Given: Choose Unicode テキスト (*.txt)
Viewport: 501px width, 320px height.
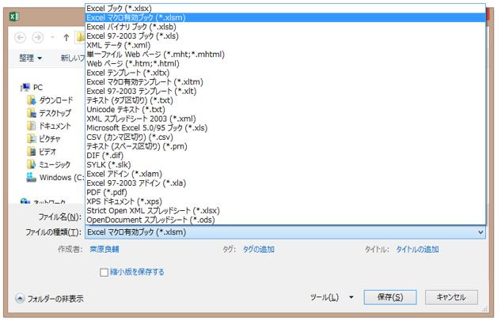Looking at the screenshot, I should (286, 109).
